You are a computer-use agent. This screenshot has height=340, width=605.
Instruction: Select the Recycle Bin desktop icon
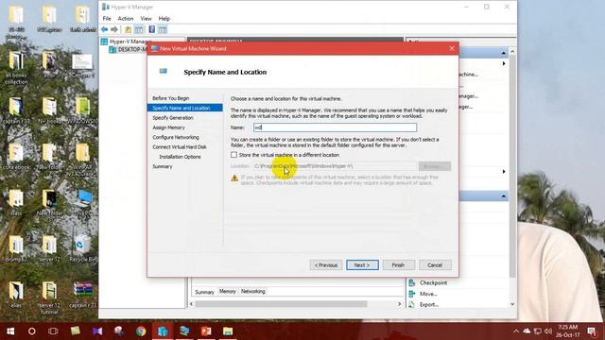(x=81, y=248)
